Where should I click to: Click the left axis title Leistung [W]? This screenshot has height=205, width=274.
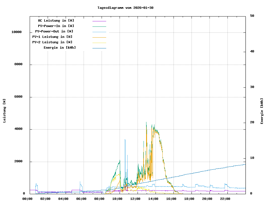tap(5, 111)
